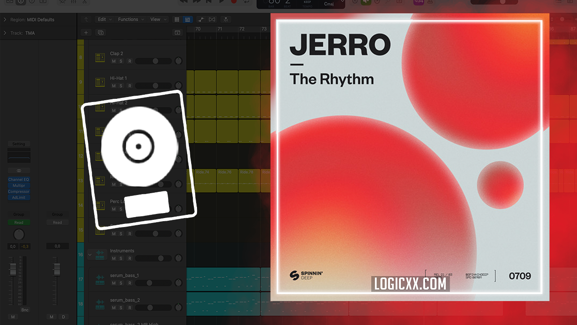Image resolution: width=577 pixels, height=325 pixels.
Task: Open the View menu in tracks area
Action: (x=158, y=19)
